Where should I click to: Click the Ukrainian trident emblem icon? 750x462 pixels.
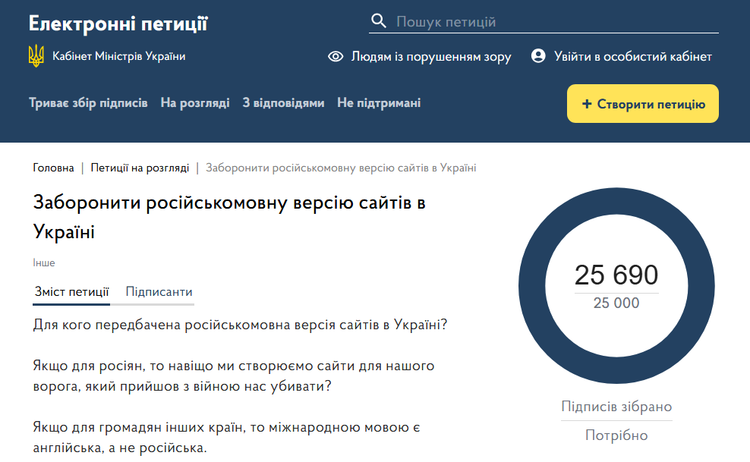36,56
